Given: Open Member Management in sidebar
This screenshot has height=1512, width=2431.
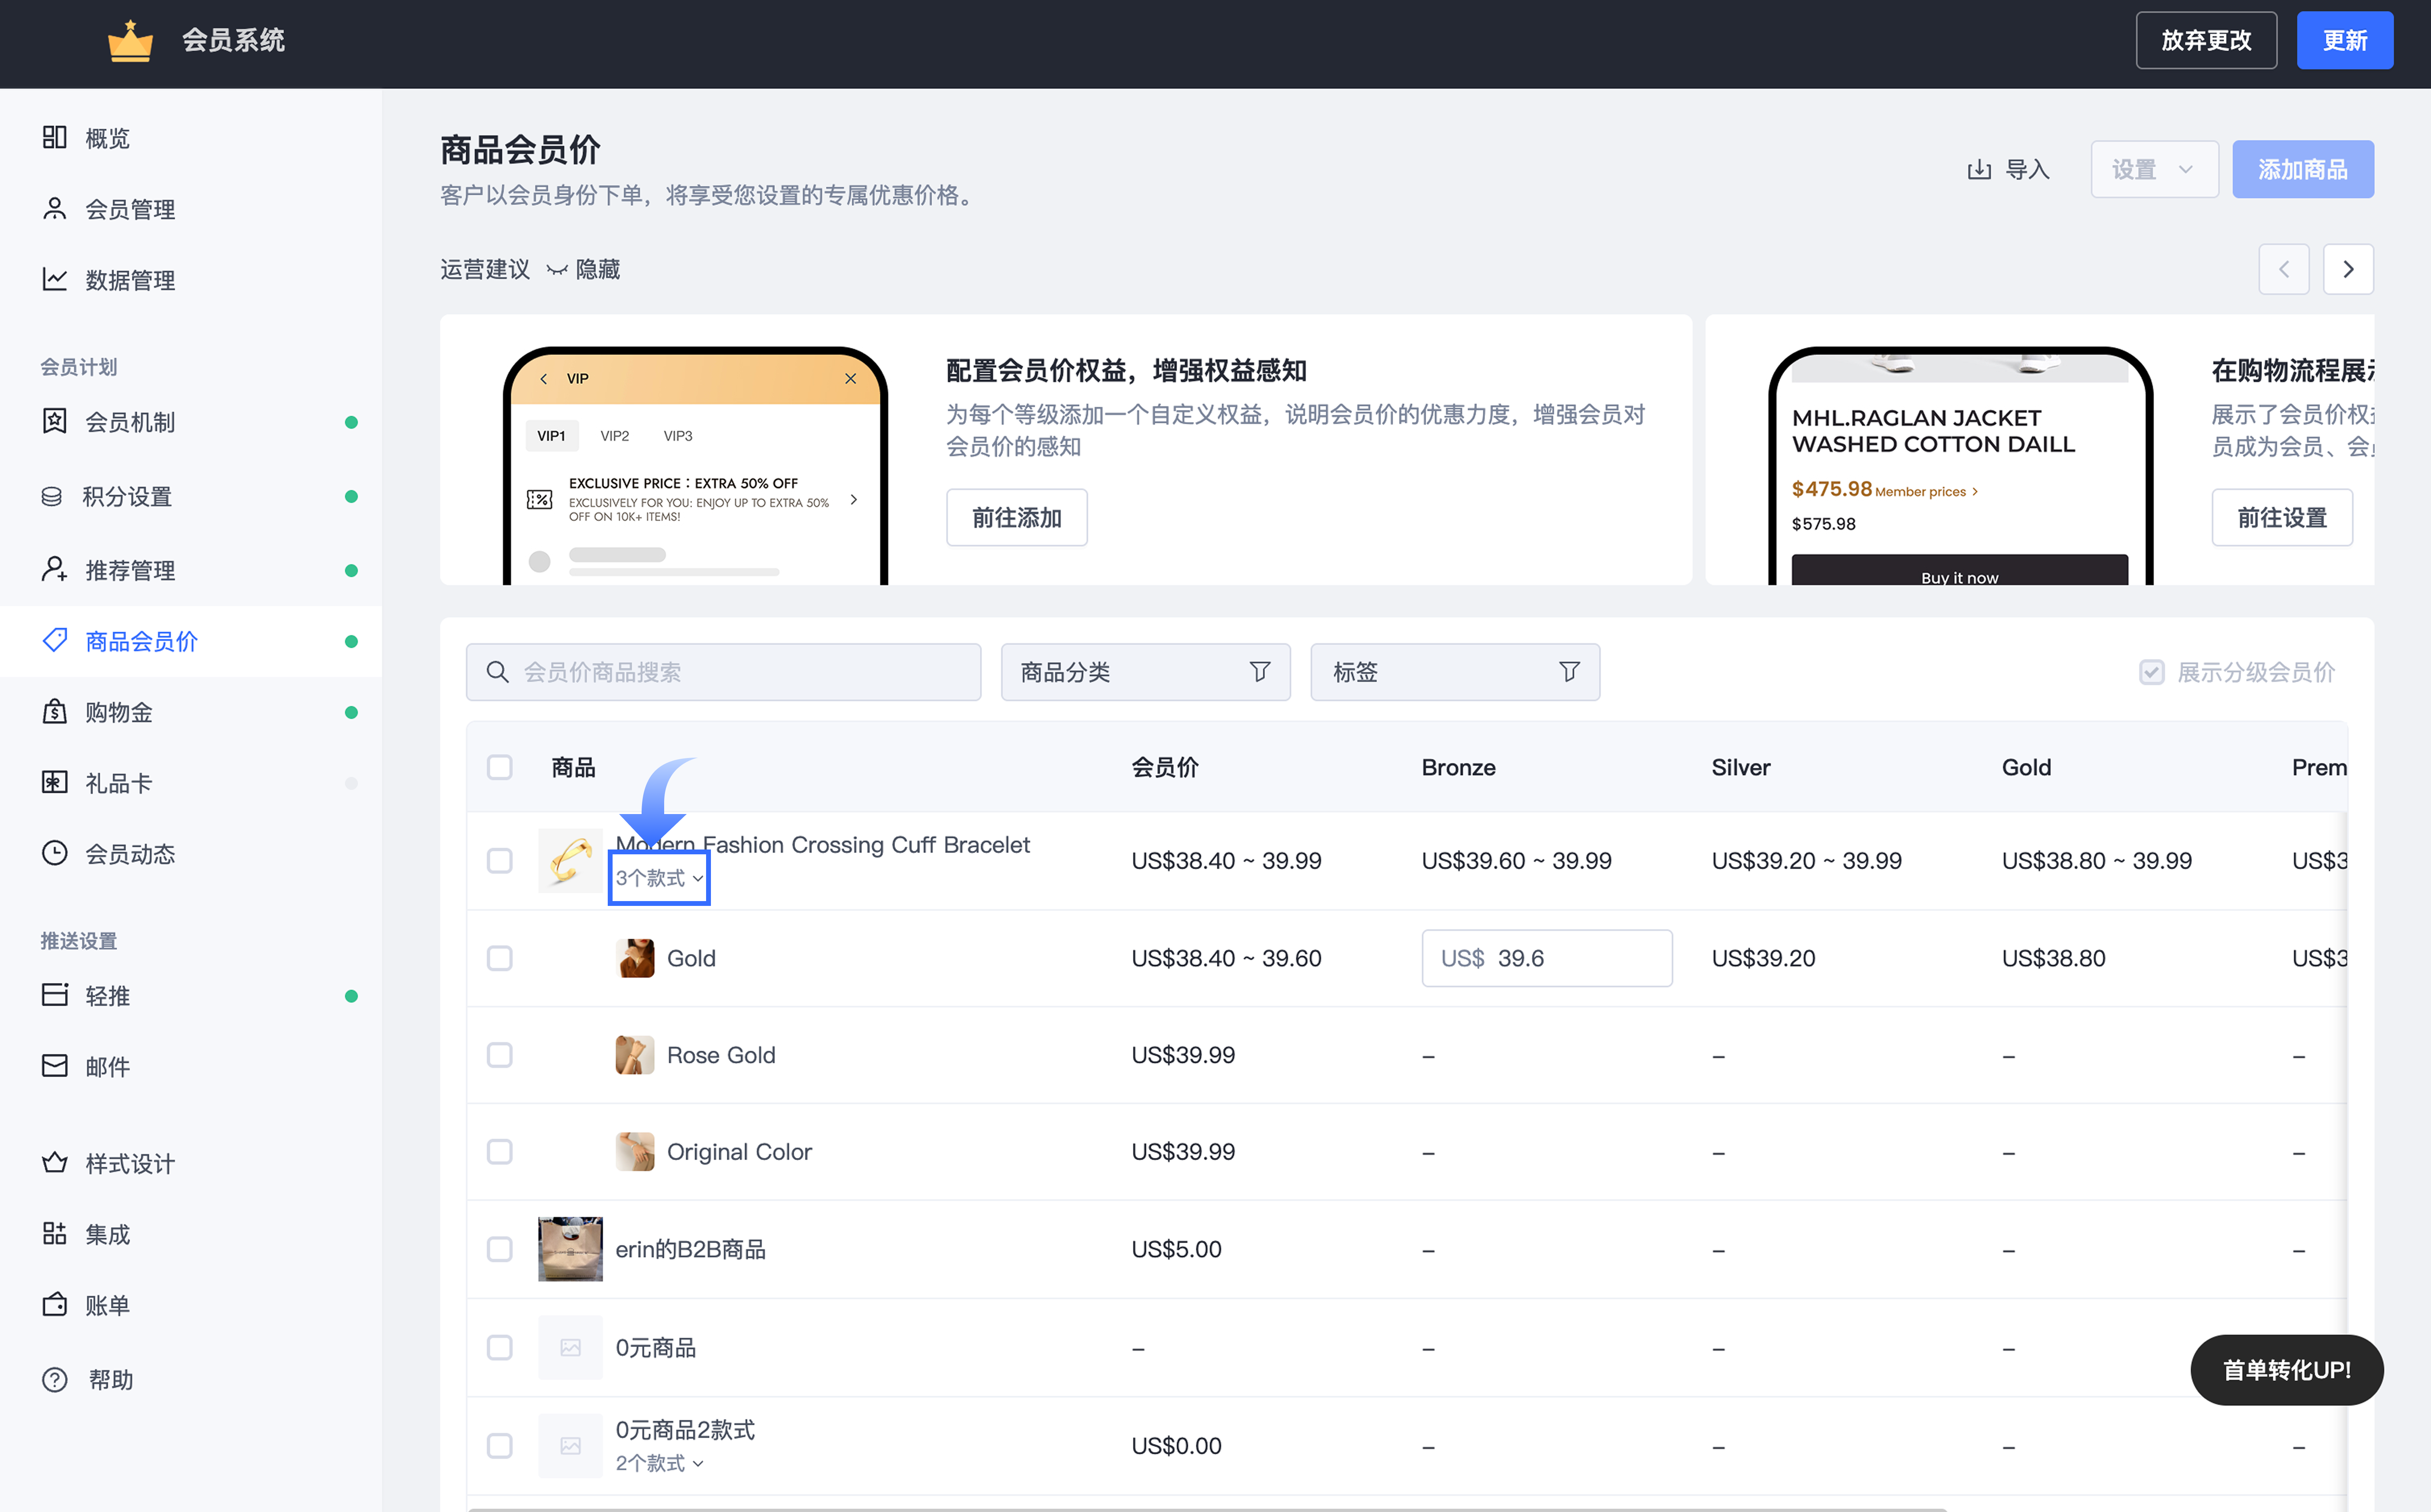Looking at the screenshot, I should pos(130,209).
